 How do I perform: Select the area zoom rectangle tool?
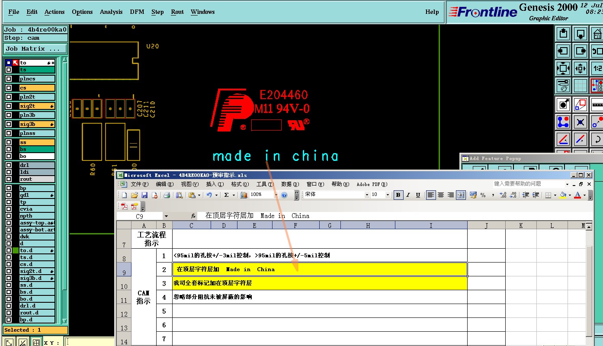[581, 104]
